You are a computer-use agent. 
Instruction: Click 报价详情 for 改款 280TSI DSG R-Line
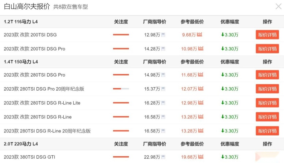click(x=267, y=117)
